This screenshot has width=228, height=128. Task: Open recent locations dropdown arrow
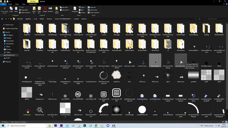pos(9,19)
